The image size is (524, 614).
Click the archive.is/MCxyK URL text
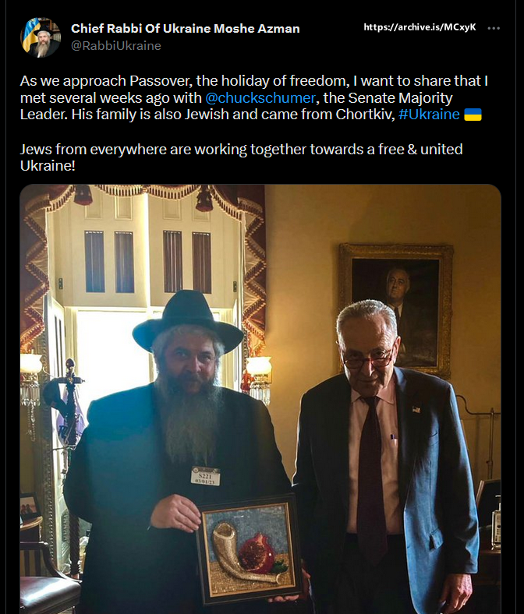click(420, 27)
